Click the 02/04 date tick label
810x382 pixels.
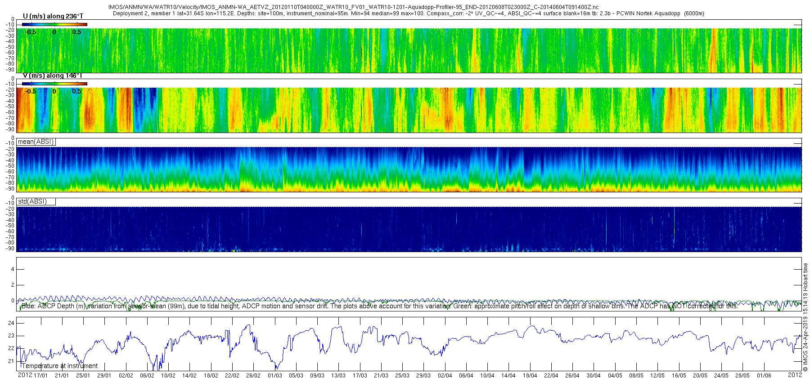coord(445,376)
